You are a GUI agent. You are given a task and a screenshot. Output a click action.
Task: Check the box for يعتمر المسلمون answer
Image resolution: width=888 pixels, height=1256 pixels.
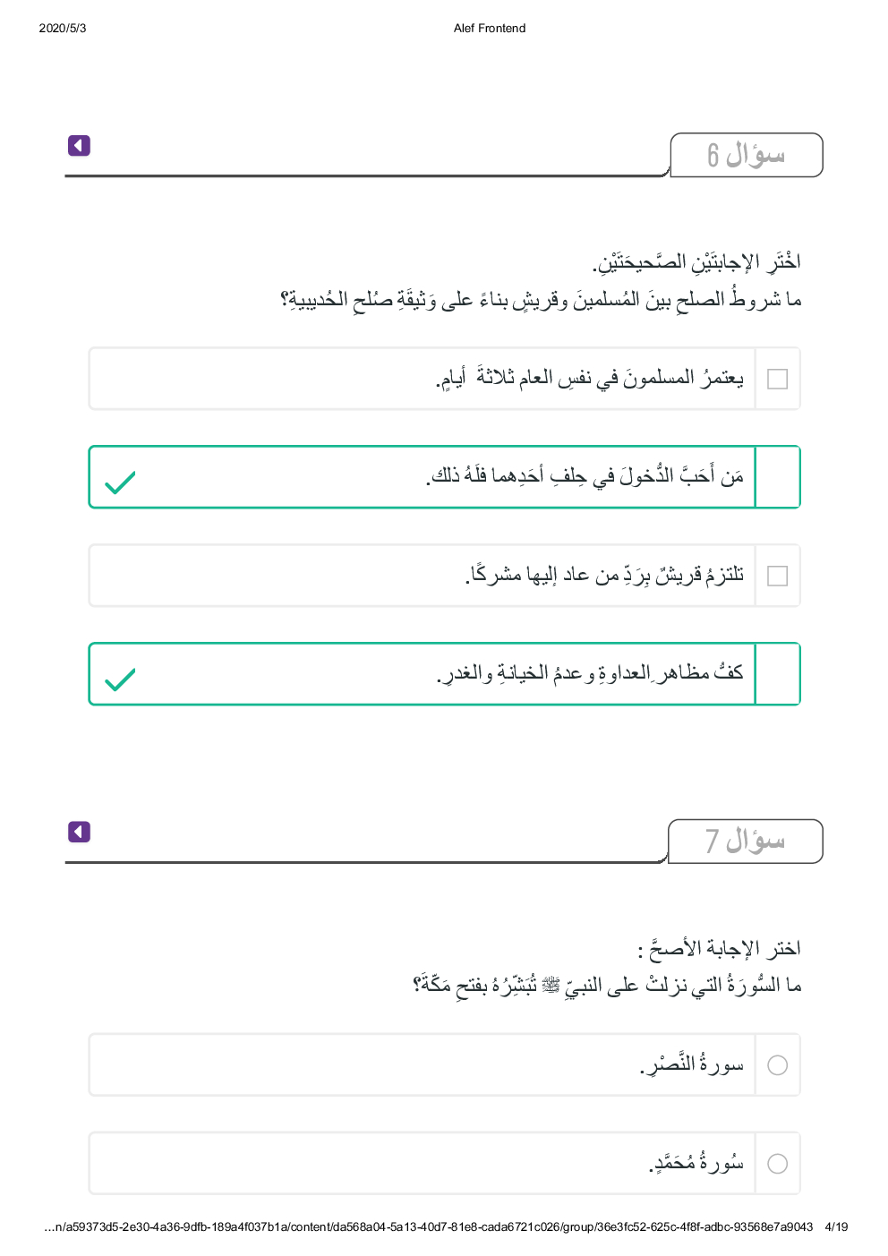click(778, 379)
